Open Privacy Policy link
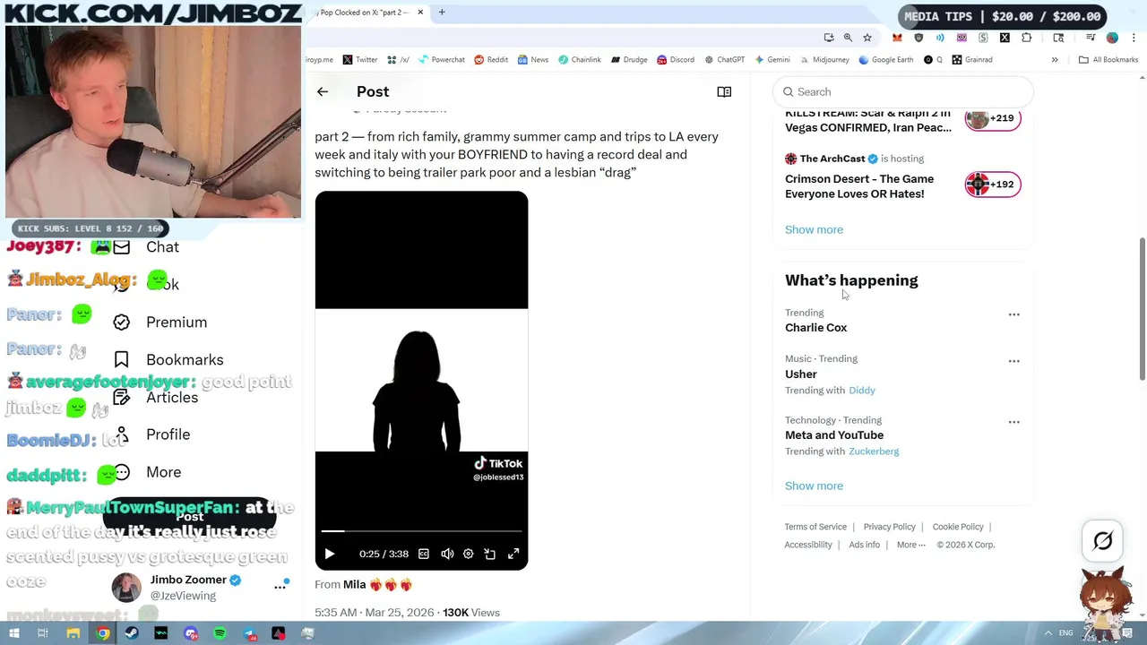The image size is (1147, 645). click(889, 527)
